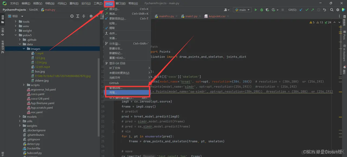Select 显示 Git 日志 entry

click(x=127, y=63)
